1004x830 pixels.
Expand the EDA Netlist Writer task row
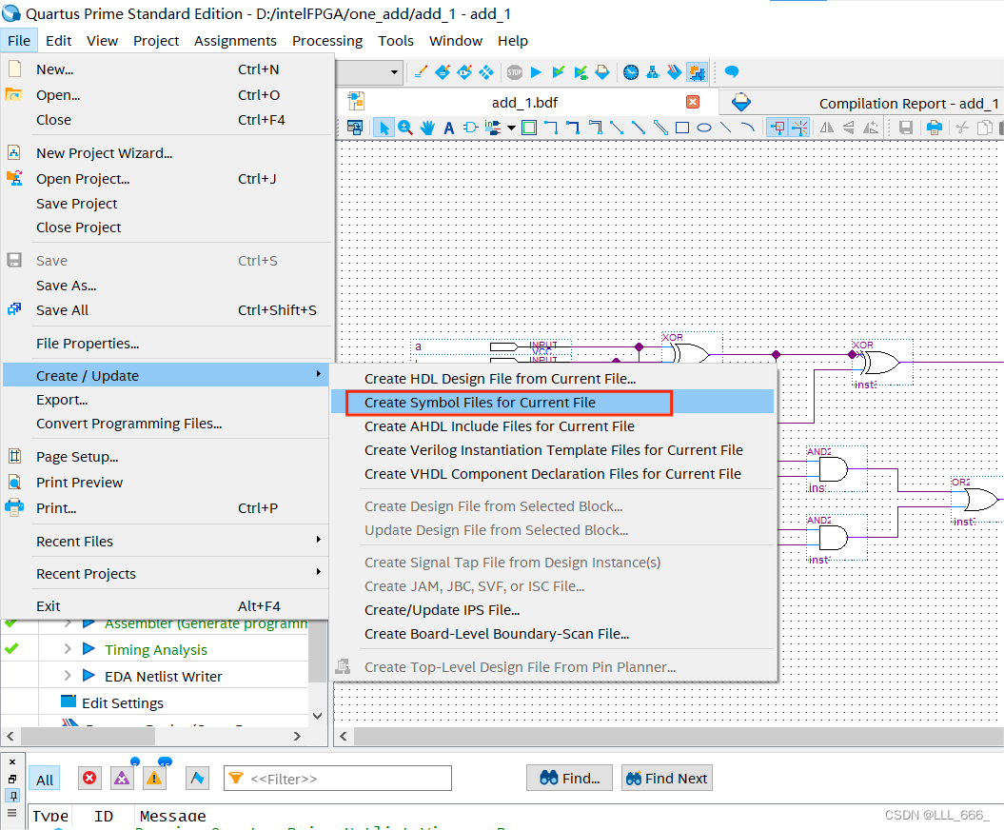click(68, 676)
